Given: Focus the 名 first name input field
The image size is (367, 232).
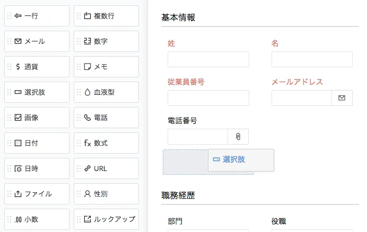Looking at the screenshot, I should [x=312, y=59].
